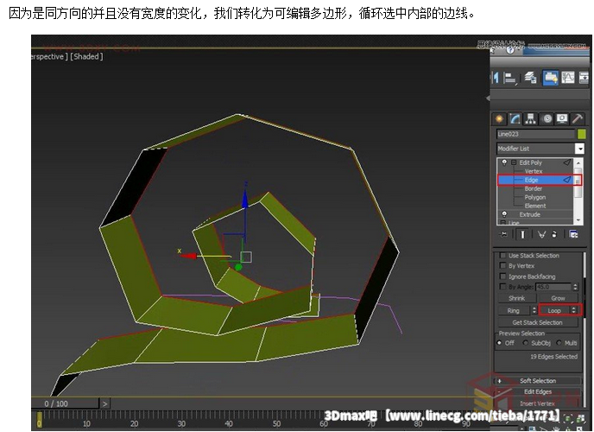Image resolution: width=594 pixels, height=432 pixels.
Task: Click the Mirror tool icon
Action: (495, 78)
